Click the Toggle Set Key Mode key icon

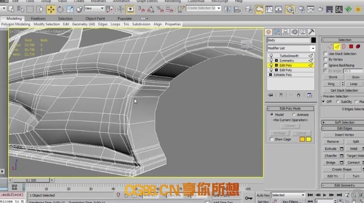pos(248,198)
